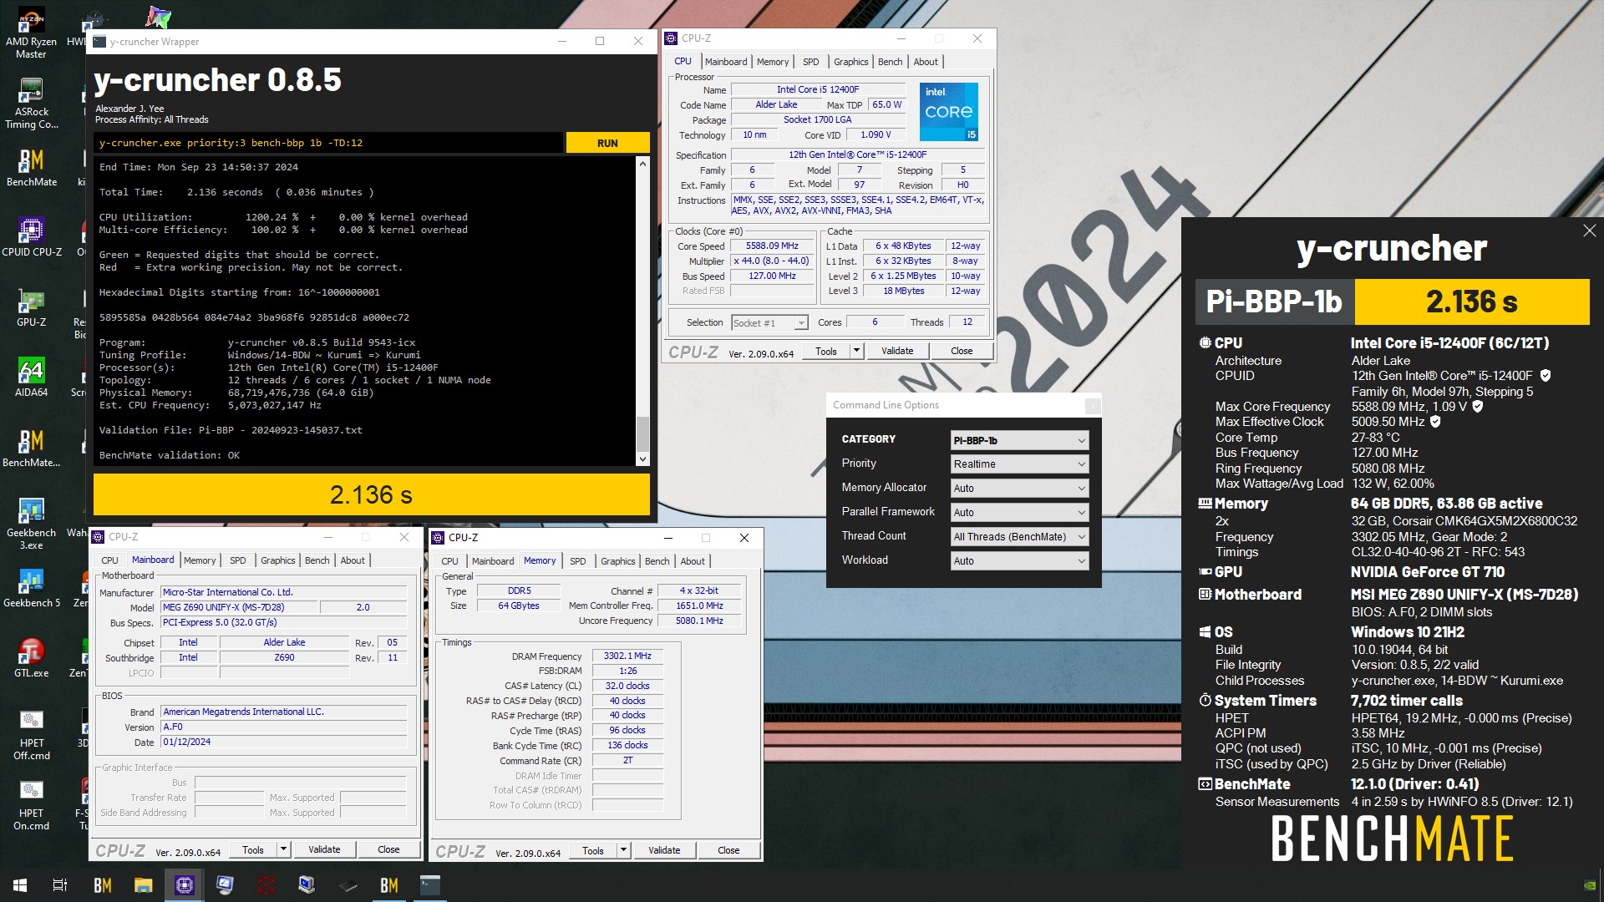1604x902 pixels.
Task: Click the scroll-up arrow in the y-cruncher output
Action: pyautogui.click(x=642, y=164)
